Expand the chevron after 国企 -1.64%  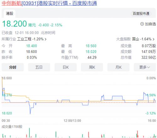click(x=154, y=39)
